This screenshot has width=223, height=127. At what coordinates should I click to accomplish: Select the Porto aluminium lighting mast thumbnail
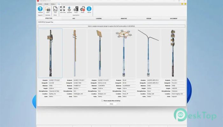[124, 53]
